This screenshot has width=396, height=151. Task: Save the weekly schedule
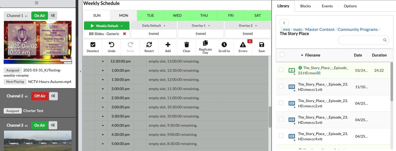[x=262, y=45]
